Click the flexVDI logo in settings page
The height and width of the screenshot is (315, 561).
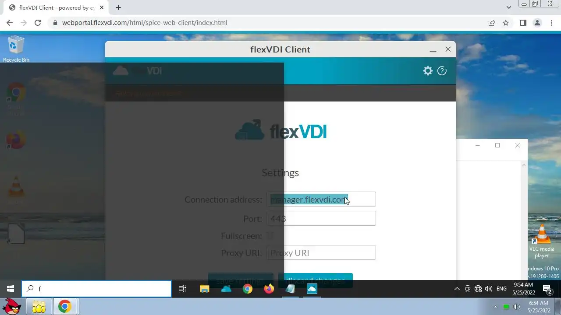tap(280, 130)
